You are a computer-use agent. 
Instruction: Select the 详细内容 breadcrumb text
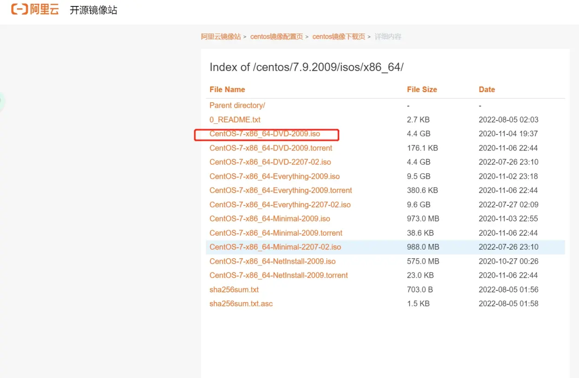(388, 36)
